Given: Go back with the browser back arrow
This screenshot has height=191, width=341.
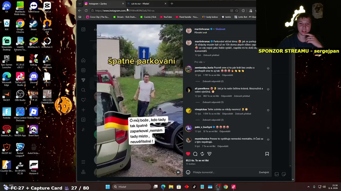Looking at the screenshot, I should [x=80, y=11].
